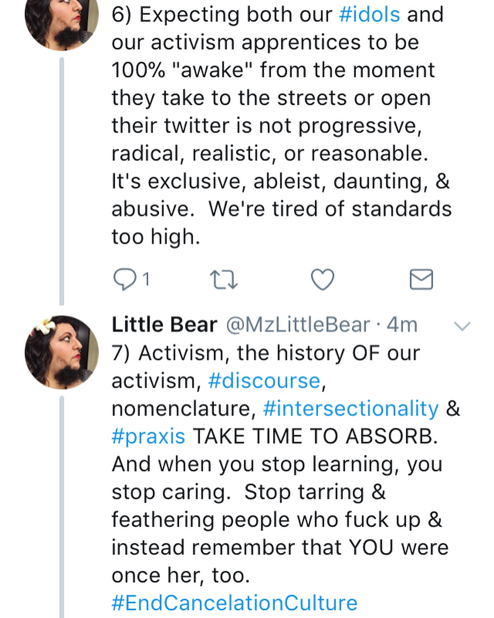Open the #idols hashtag link
494x618 pixels.
[370, 15]
